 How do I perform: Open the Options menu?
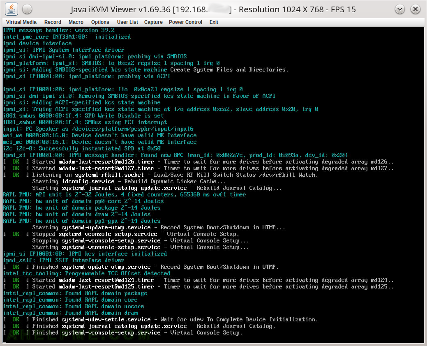100,22
